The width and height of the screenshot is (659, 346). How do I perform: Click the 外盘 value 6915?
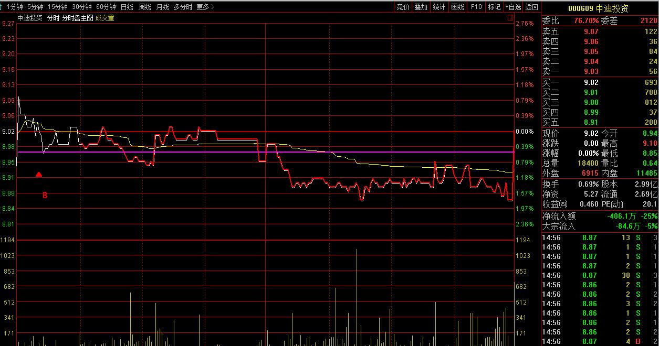[x=590, y=173]
